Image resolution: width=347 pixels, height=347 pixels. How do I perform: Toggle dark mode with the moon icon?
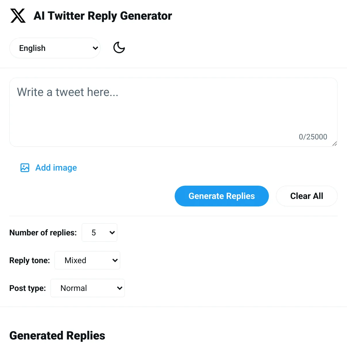[x=119, y=48]
